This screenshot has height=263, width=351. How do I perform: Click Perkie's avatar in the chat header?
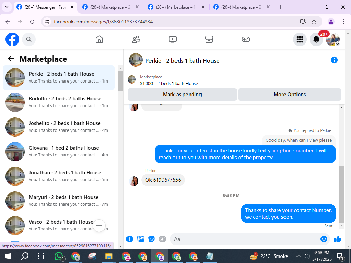tap(136, 60)
